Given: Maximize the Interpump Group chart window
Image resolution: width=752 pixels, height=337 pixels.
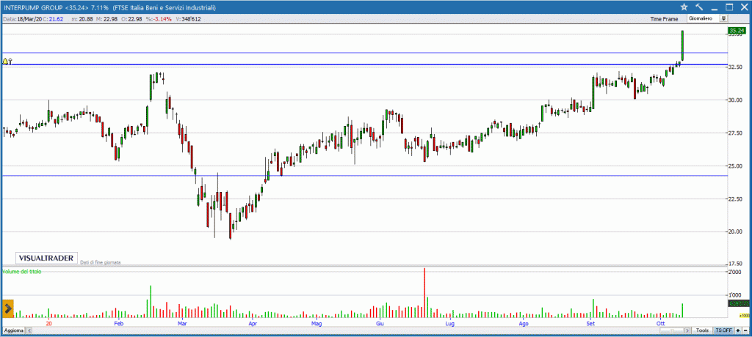Looking at the screenshot, I should [x=729, y=7].
